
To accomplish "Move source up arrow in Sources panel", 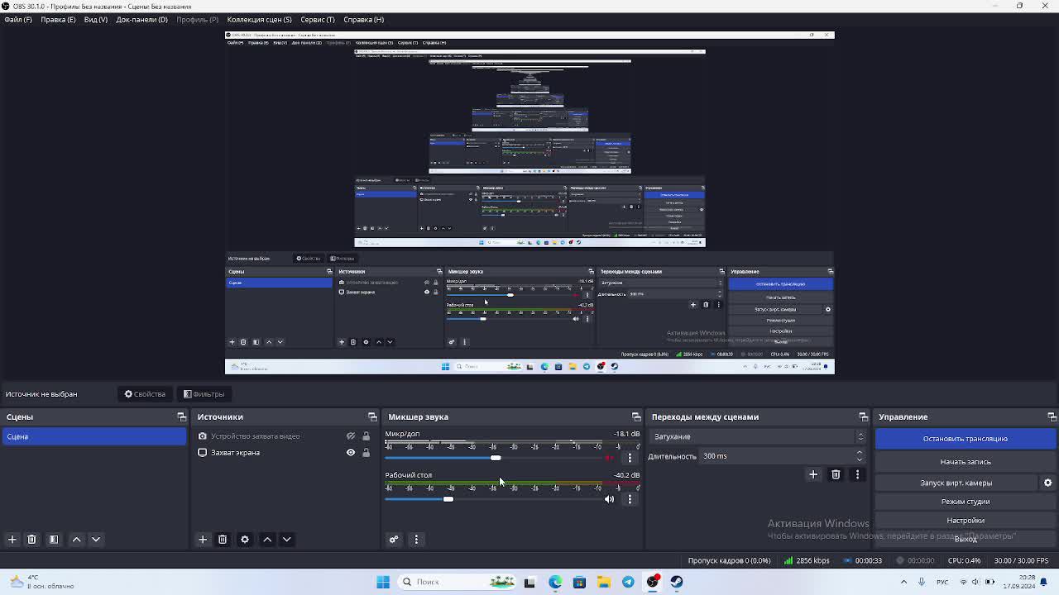I will pyautogui.click(x=267, y=540).
